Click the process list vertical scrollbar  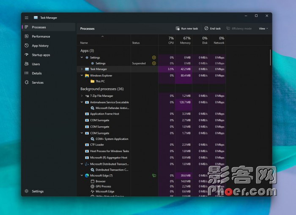tap(270, 58)
